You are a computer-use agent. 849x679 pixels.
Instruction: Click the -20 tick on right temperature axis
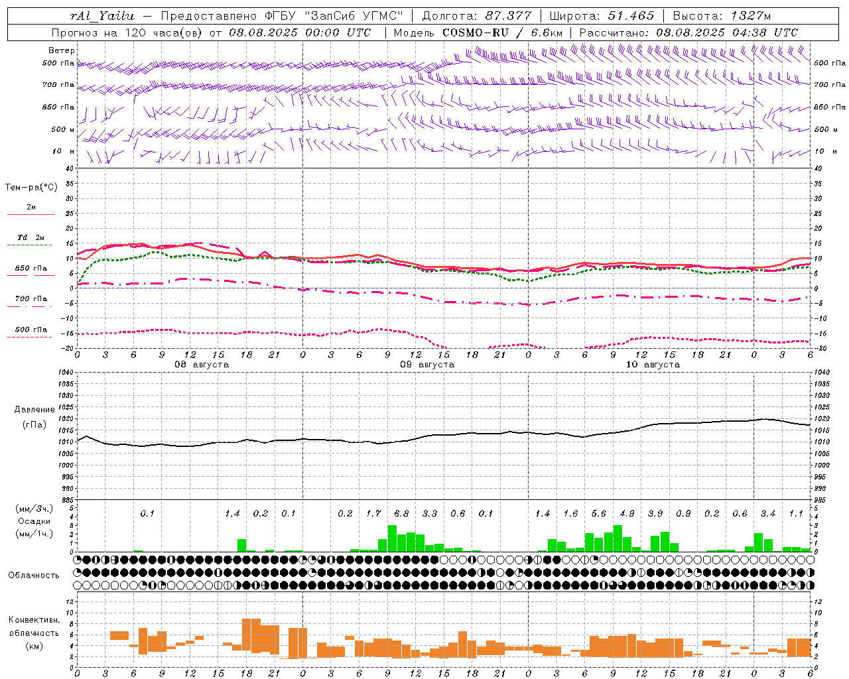[x=819, y=348]
